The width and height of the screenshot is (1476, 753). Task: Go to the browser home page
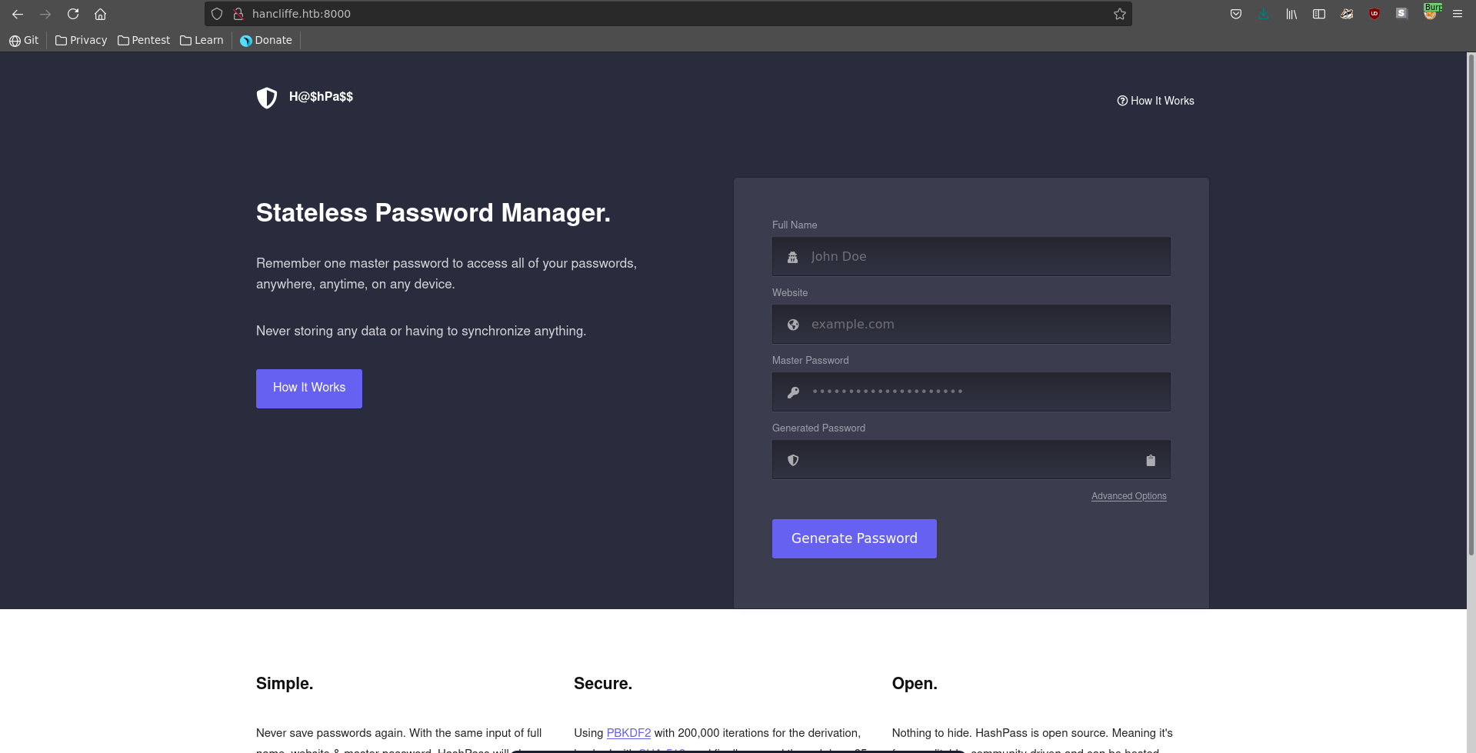click(x=100, y=14)
